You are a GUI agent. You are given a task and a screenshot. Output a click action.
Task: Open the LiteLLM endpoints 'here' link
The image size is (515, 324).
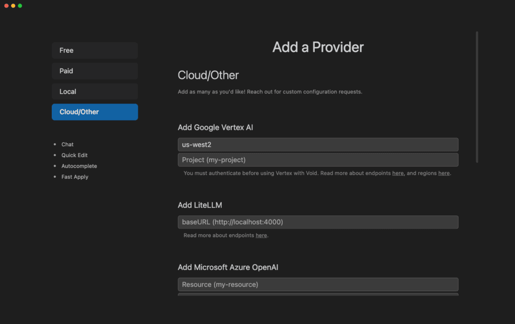click(x=261, y=236)
